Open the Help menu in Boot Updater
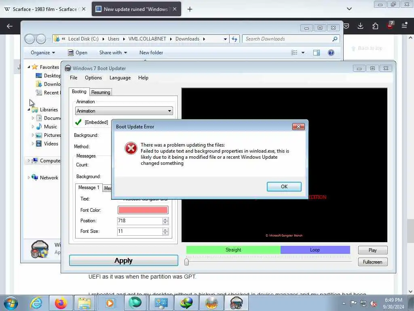Image resolution: width=414 pixels, height=311 pixels. (x=143, y=78)
